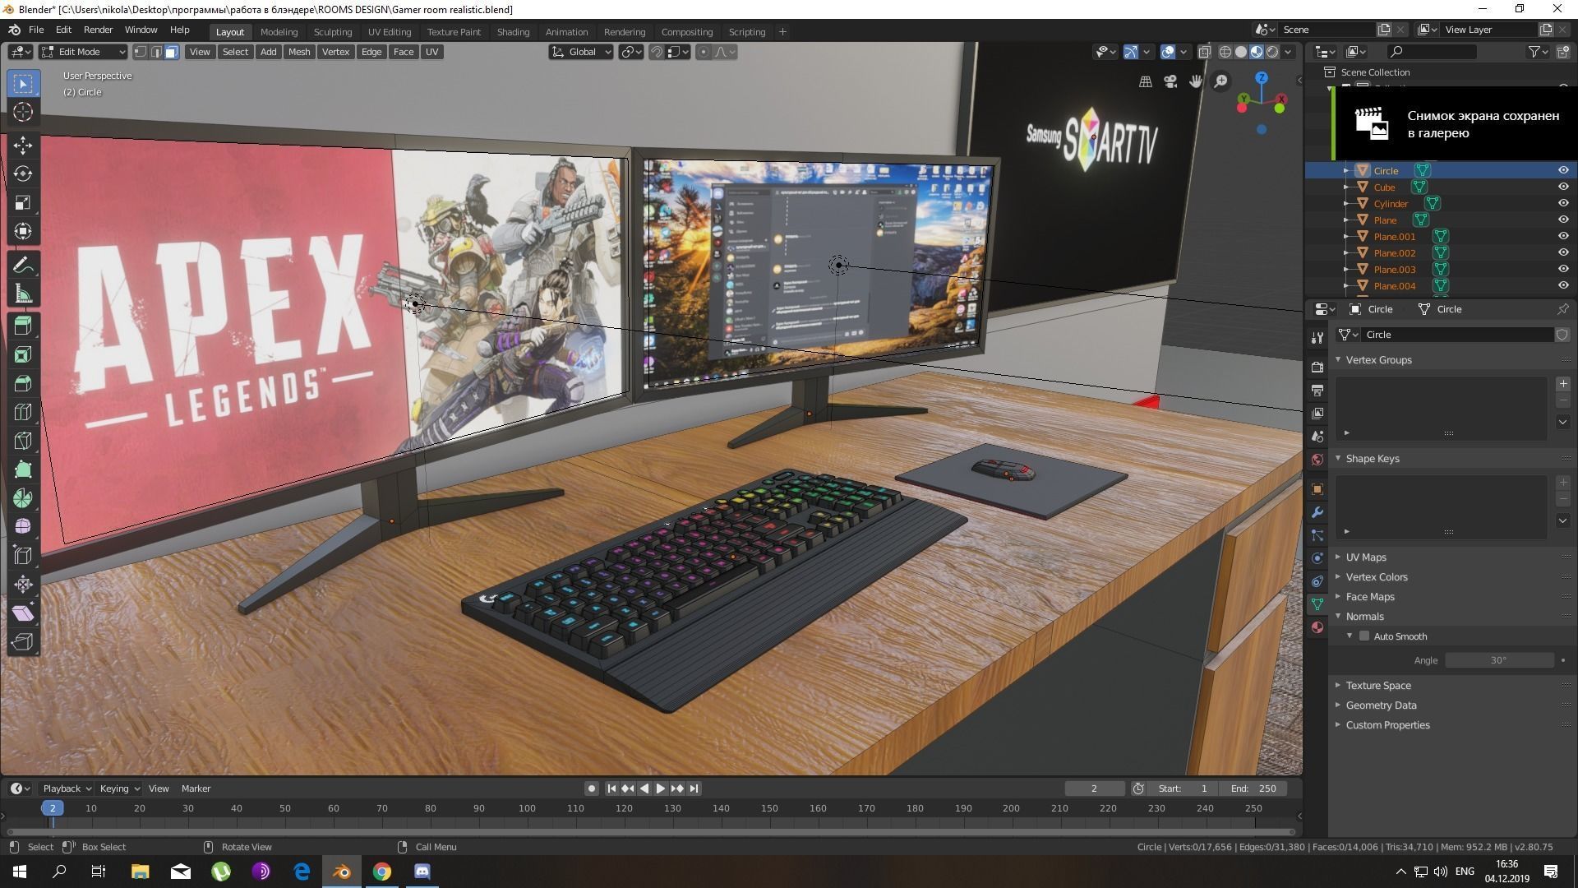Screen dimensions: 1578x888
Task: Select the Scale tool
Action: coord(23,202)
